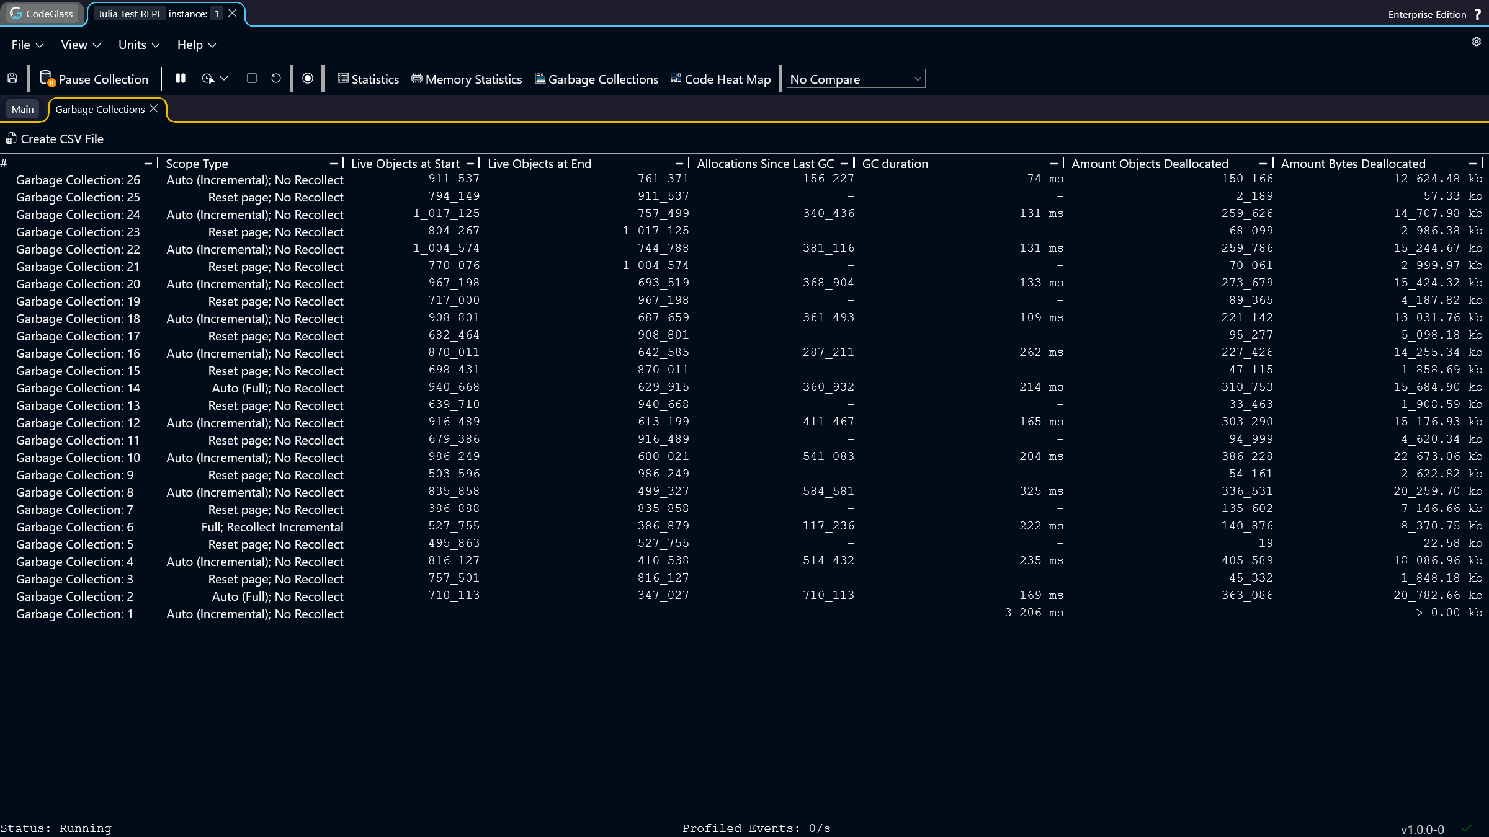The height and width of the screenshot is (837, 1489).
Task: Click the save icon in the toolbar
Action: (x=12, y=79)
